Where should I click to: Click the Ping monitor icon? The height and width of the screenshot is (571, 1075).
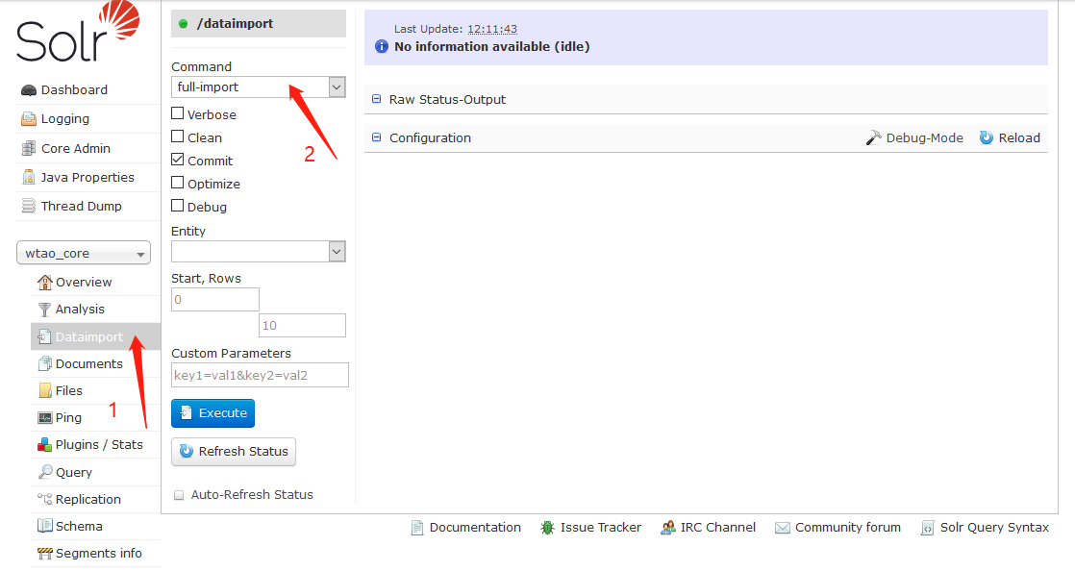click(44, 417)
